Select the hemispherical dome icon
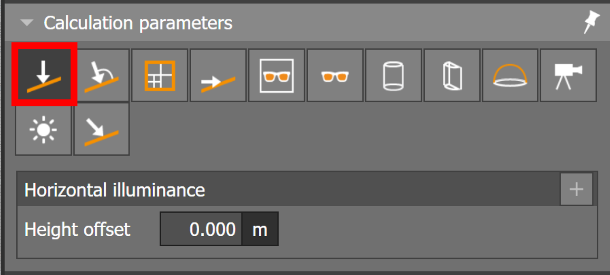 510,75
